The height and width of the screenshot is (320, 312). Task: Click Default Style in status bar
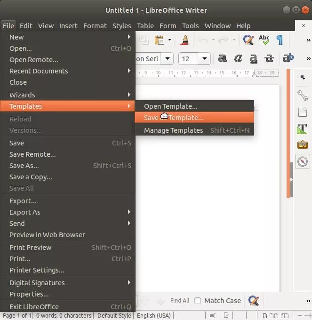pos(114,315)
